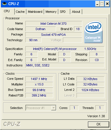Close the CPU-Z window
Image resolution: width=111 pixels, height=130 pixels.
point(107,4)
